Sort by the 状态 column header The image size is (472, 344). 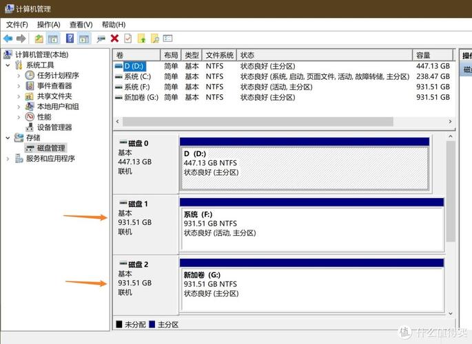pos(325,55)
